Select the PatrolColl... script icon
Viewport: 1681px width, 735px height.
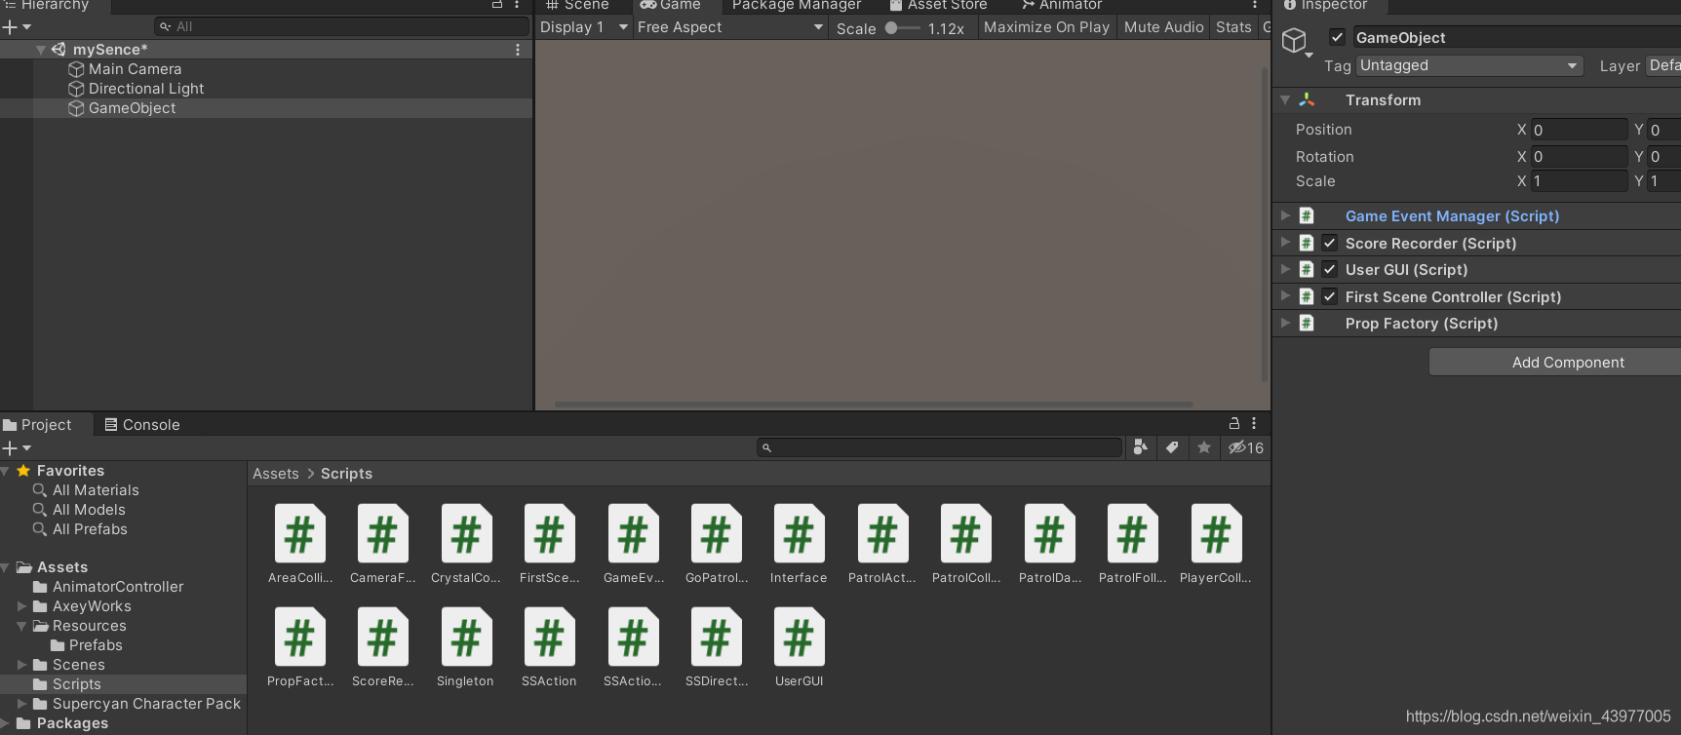click(x=966, y=534)
